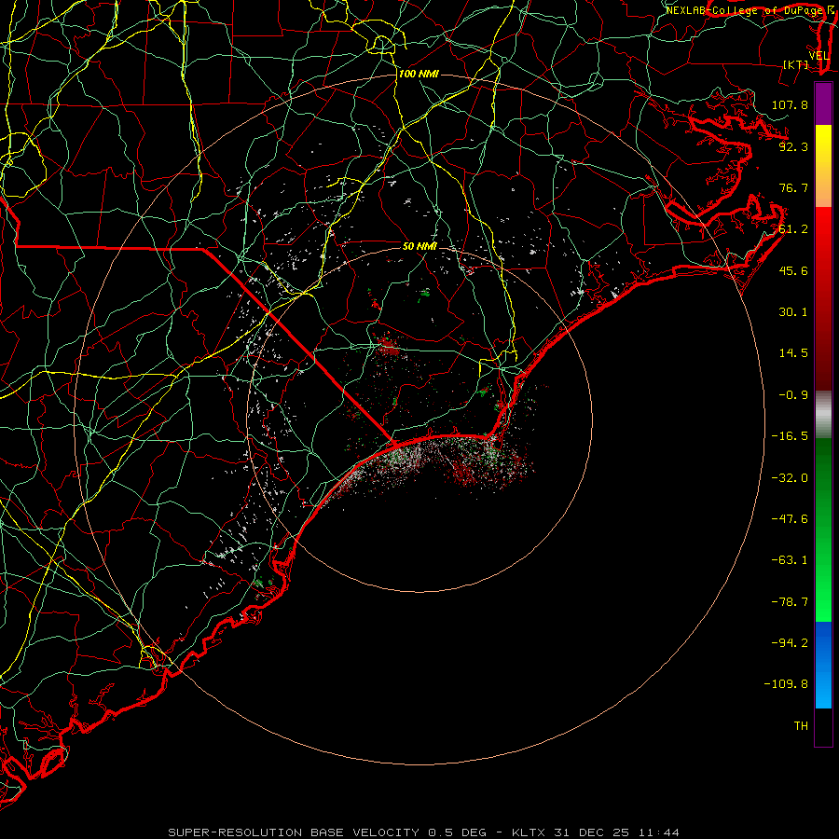Click the yellow segment of the color bar
This screenshot has height=839, width=839.
click(823, 144)
